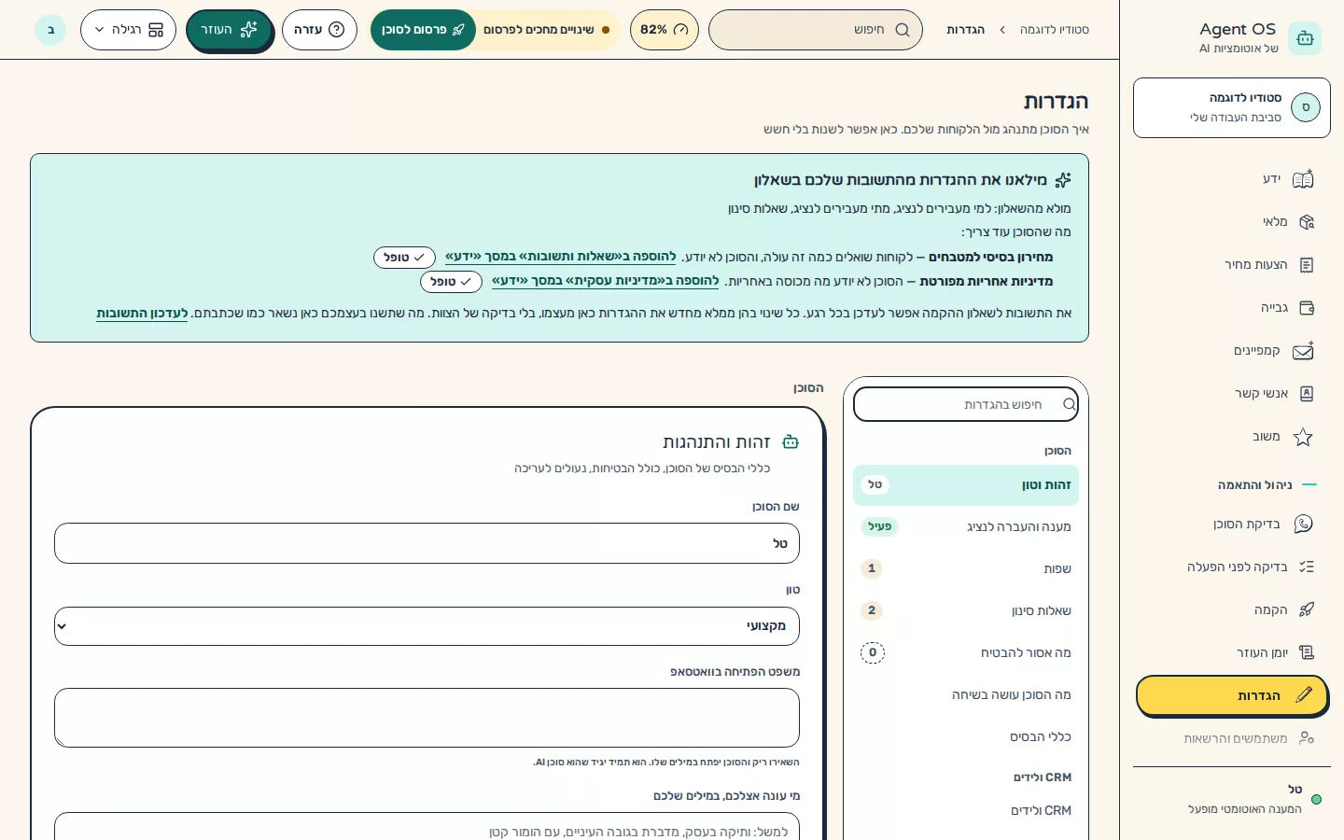Viewport: 1344px width, 840px height.
Task: Click the בדיקה לפני הפעלה checklist icon
Action: click(x=1307, y=567)
